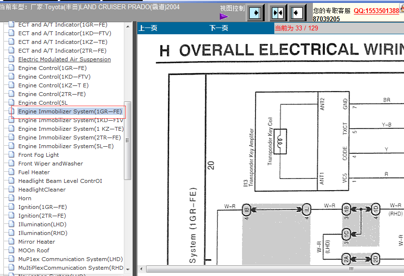The height and width of the screenshot is (276, 404).
Task: Click tree list scroll-down arrow
Action: [x=128, y=269]
